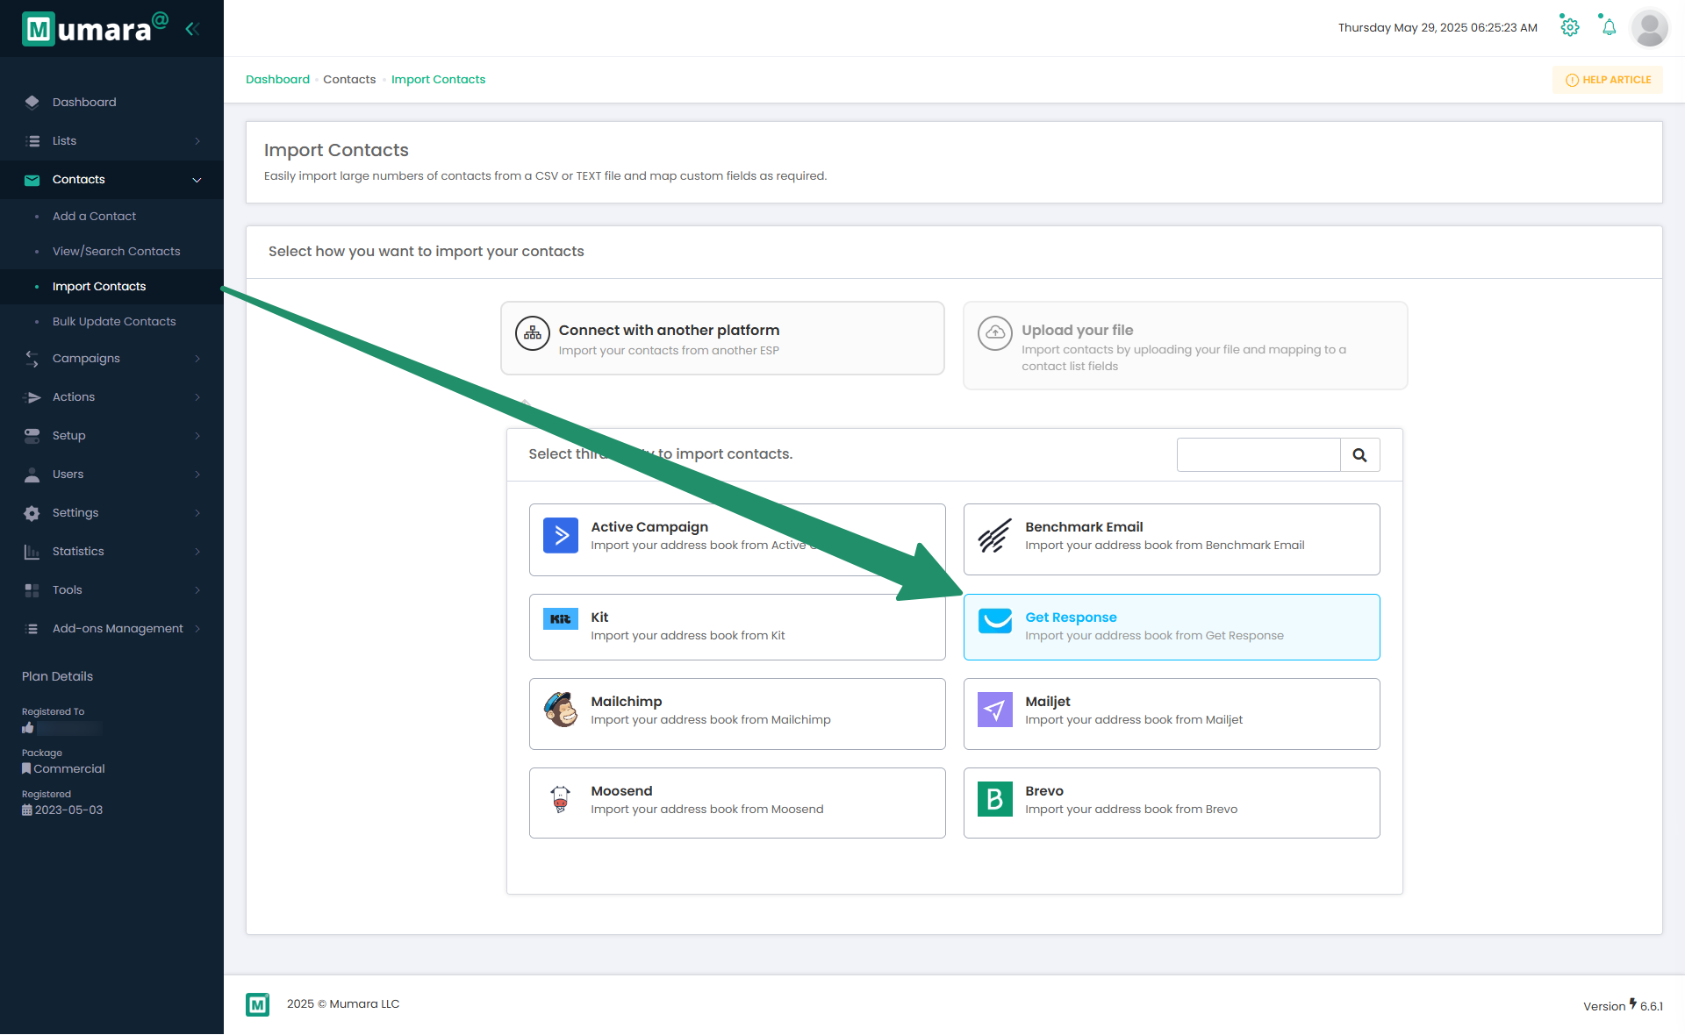This screenshot has width=1685, height=1035.
Task: Click the Users person sidebar icon
Action: point(32,475)
